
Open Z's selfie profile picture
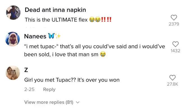(13, 73)
